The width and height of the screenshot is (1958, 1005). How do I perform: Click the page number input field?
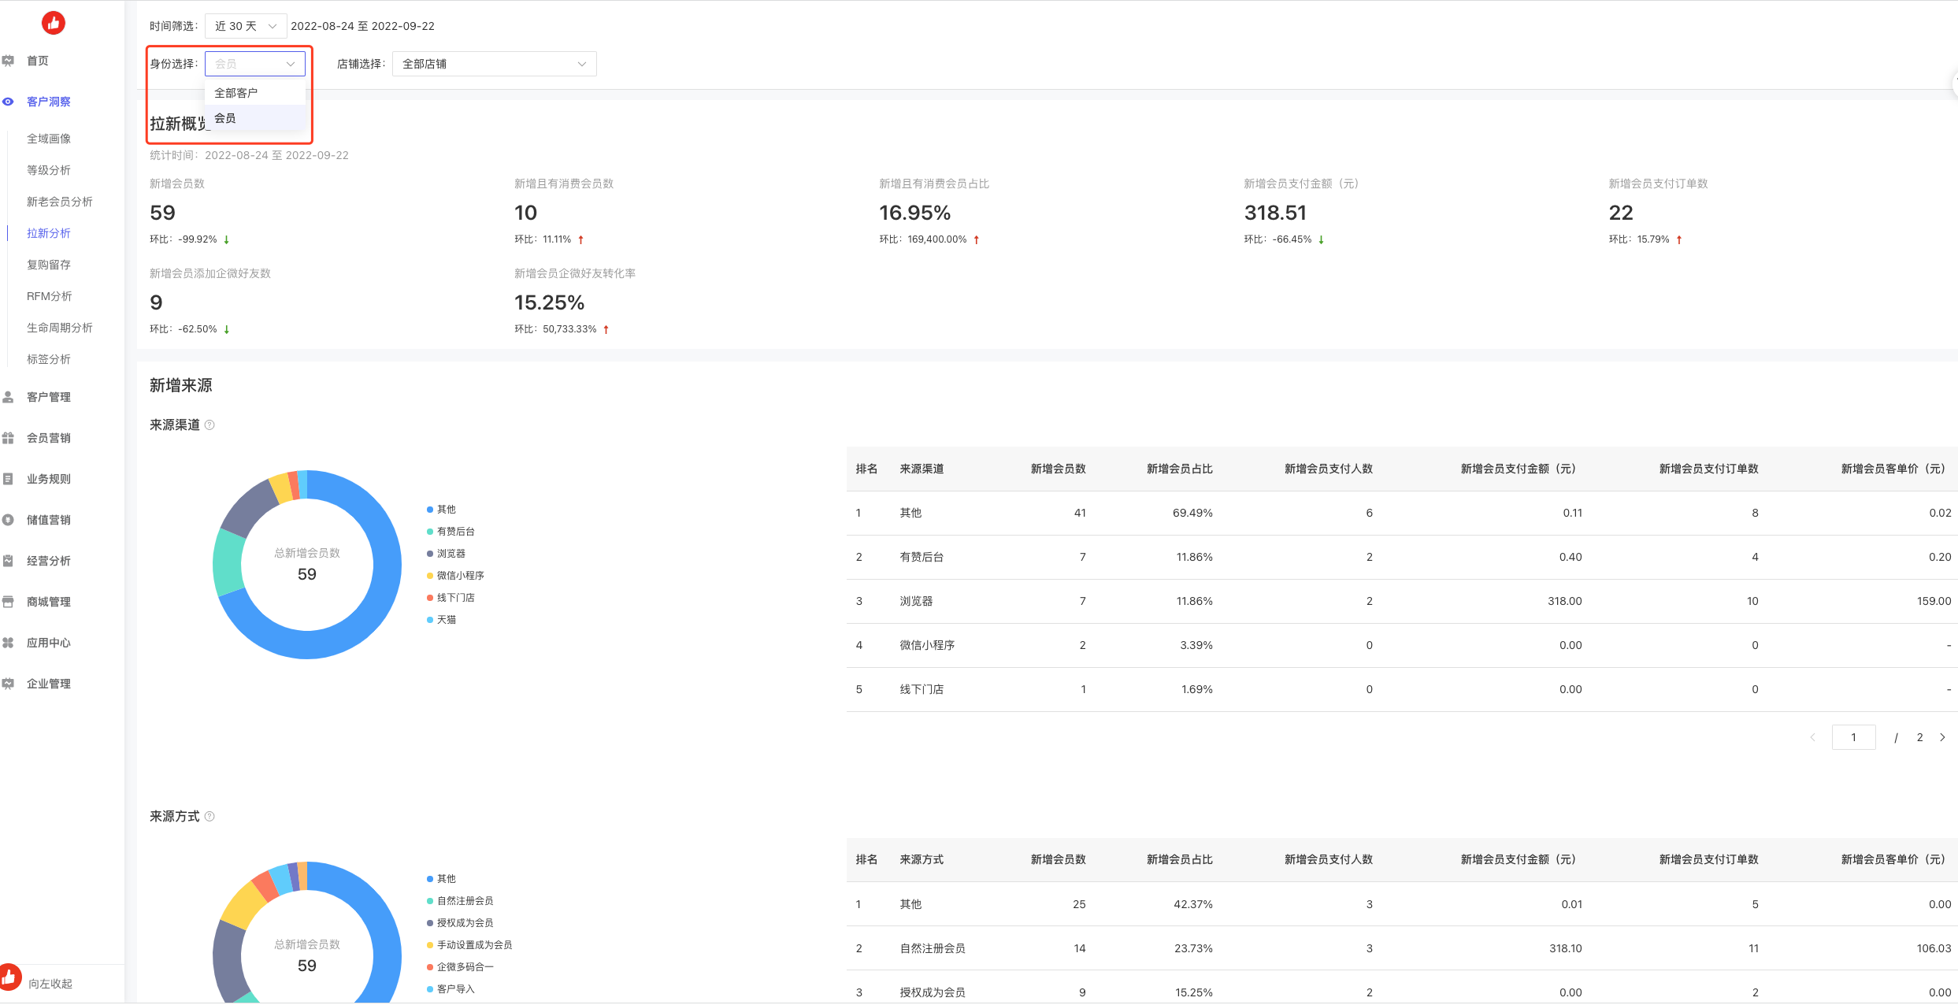click(1853, 738)
